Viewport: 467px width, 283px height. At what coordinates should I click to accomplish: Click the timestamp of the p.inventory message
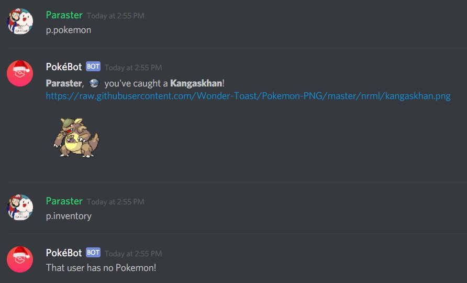(x=116, y=202)
